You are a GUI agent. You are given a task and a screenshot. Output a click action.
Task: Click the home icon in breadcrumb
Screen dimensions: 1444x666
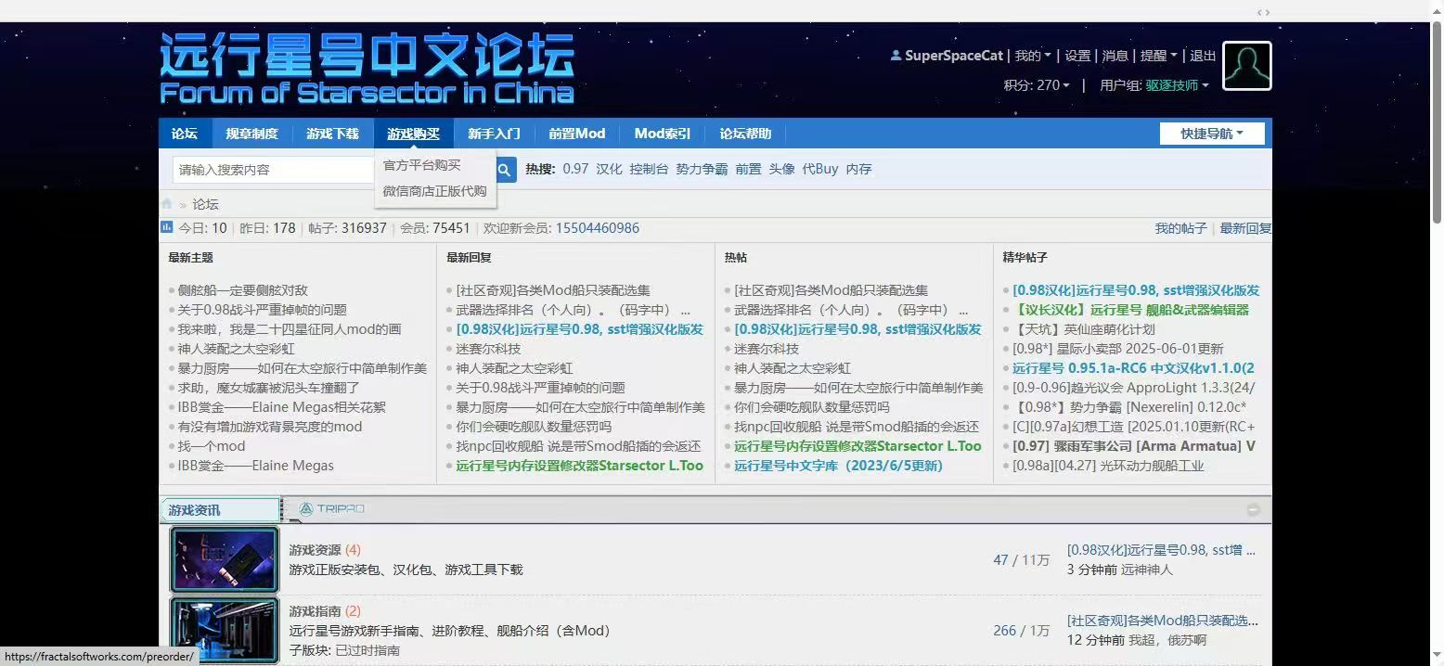point(167,204)
